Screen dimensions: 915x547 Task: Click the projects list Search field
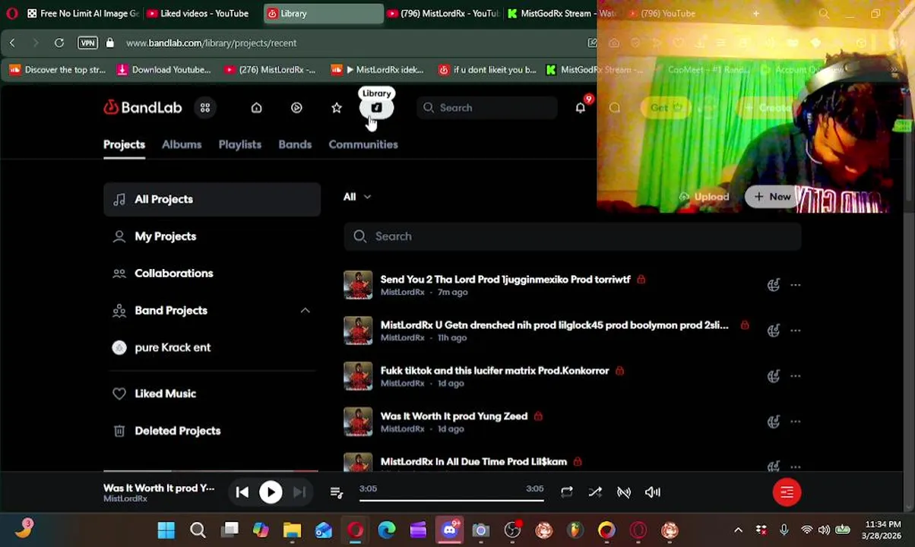[x=572, y=236]
